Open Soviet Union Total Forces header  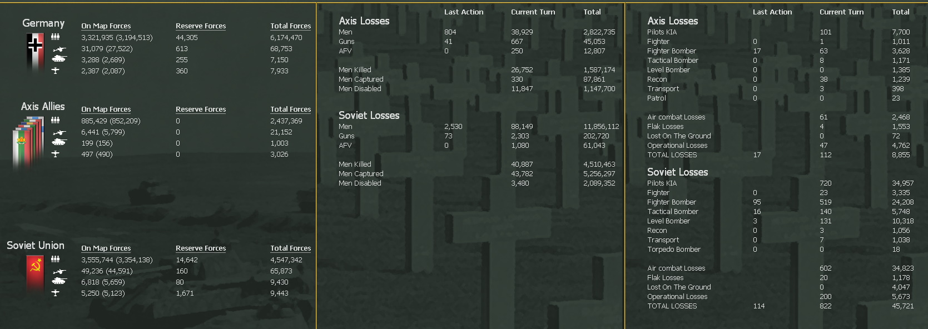(x=290, y=248)
